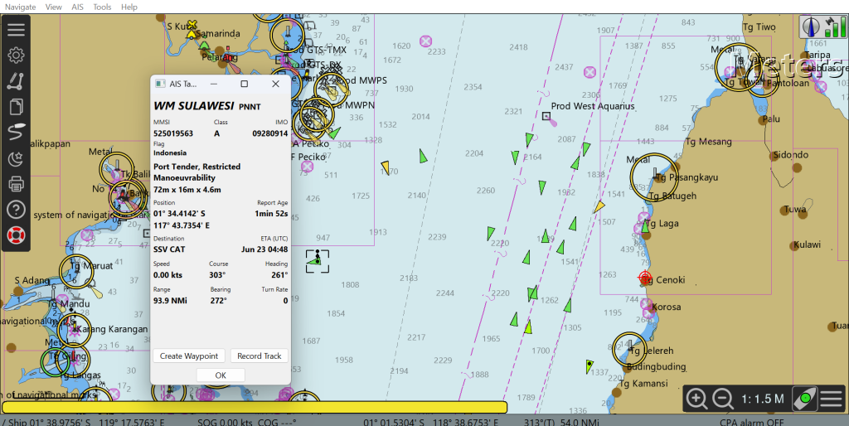Open the settings gear in left toolbar
The width and height of the screenshot is (849, 426).
(x=16, y=56)
